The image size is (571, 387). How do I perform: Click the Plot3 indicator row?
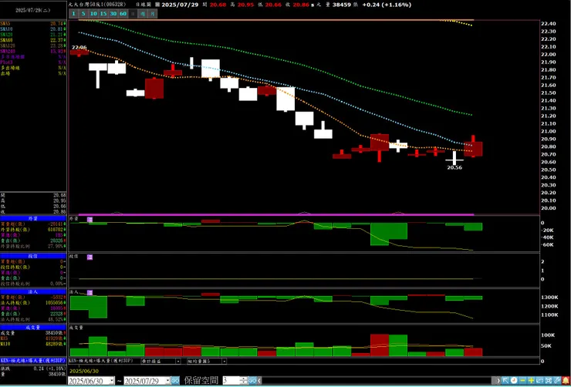33,62
